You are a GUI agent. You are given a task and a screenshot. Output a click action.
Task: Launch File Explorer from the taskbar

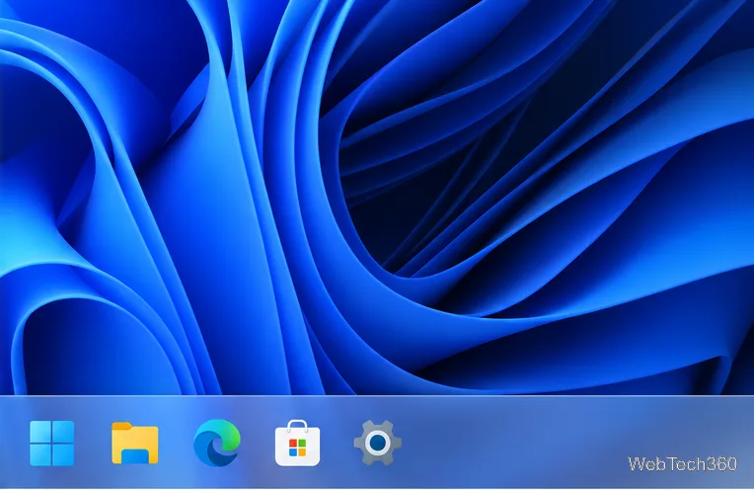134,444
